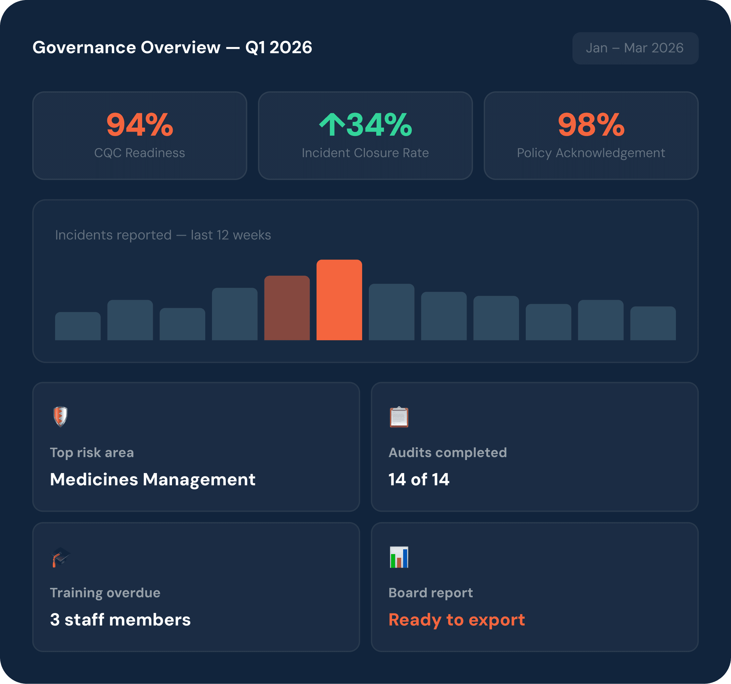View the 14 of 14 audits completed
Screen dimensions: 731x684
click(x=419, y=479)
